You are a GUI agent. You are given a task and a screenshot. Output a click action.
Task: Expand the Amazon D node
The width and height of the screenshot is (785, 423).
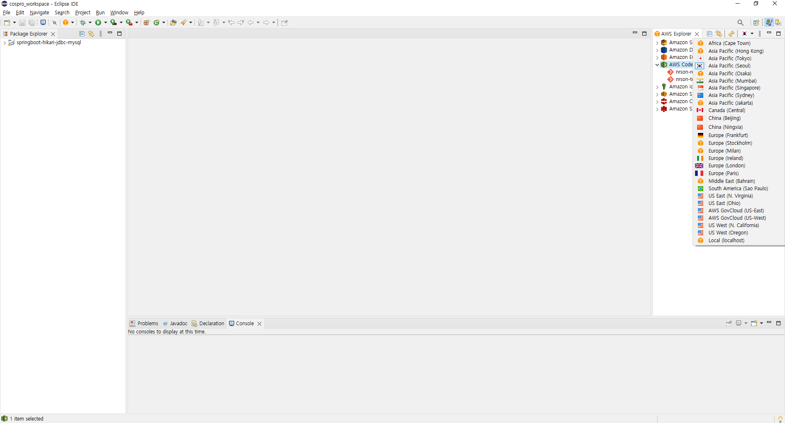(x=657, y=50)
